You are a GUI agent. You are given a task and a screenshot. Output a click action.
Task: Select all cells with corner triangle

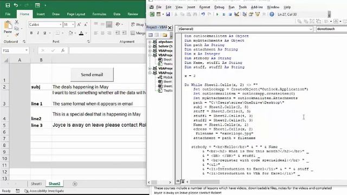(x=6, y=60)
